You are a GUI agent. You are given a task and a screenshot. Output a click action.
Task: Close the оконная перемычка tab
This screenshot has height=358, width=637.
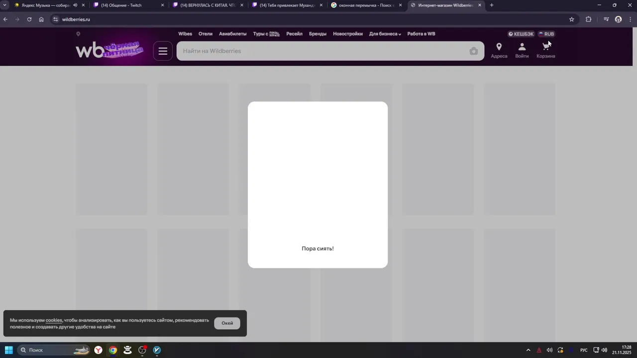click(400, 5)
